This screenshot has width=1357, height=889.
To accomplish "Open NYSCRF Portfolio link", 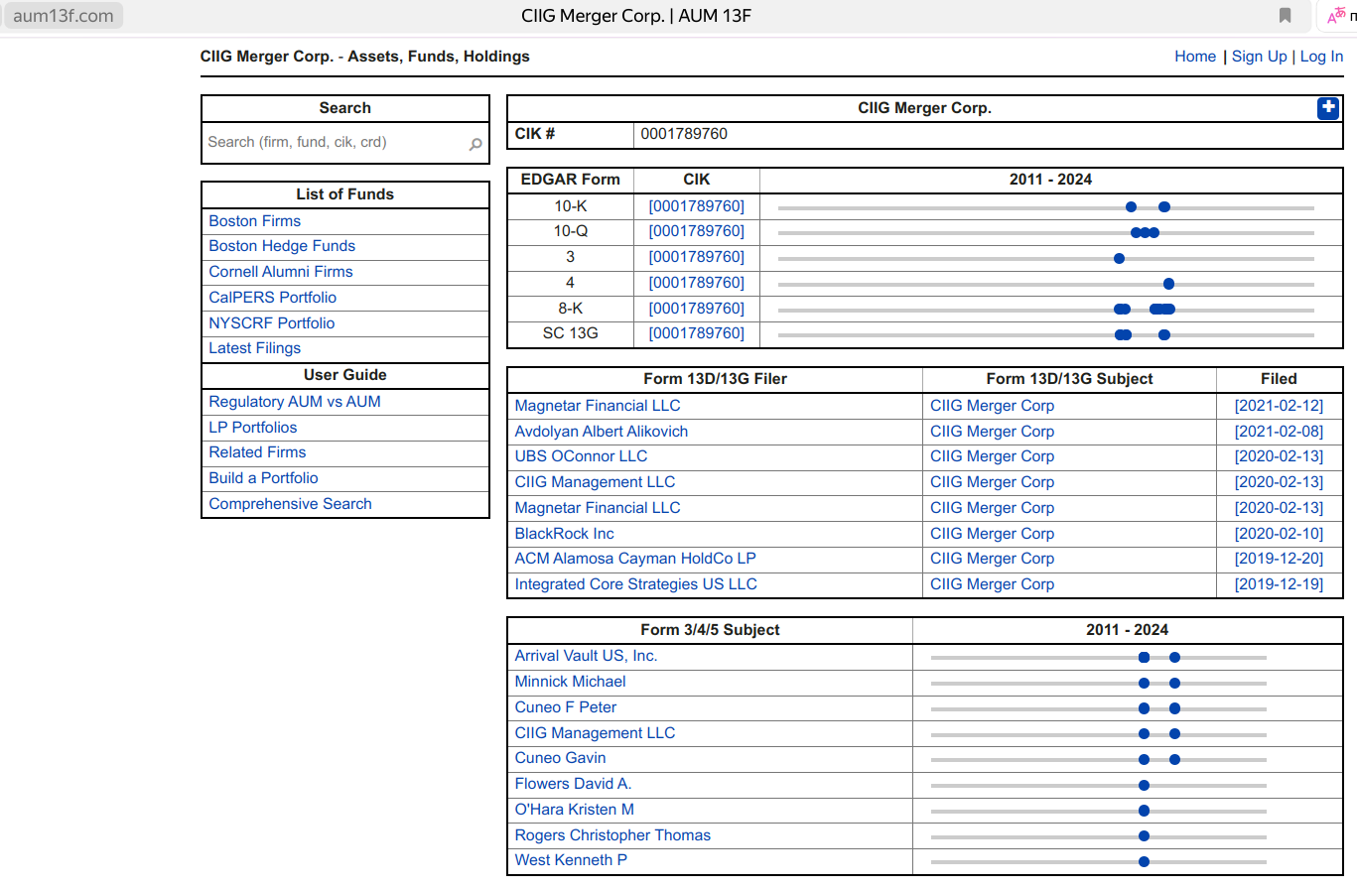I will coord(271,323).
